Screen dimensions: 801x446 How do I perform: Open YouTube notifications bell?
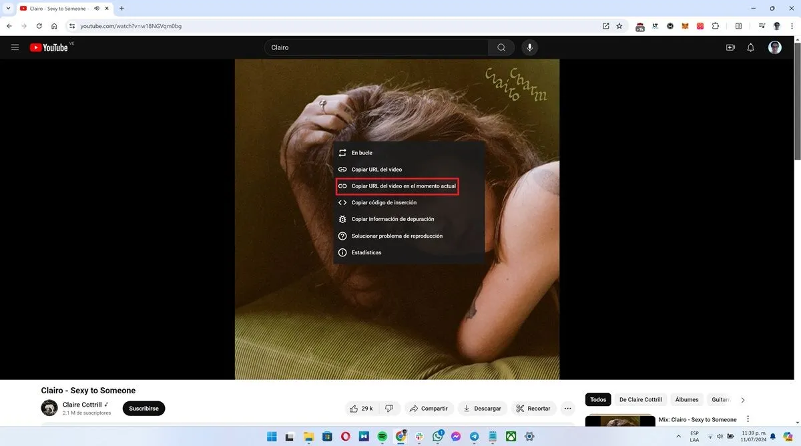tap(750, 47)
